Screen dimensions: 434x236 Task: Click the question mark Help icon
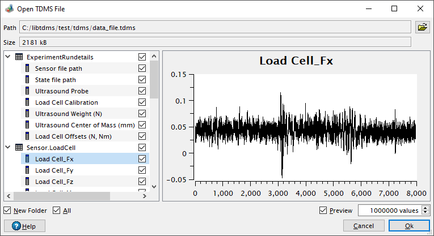point(16,226)
